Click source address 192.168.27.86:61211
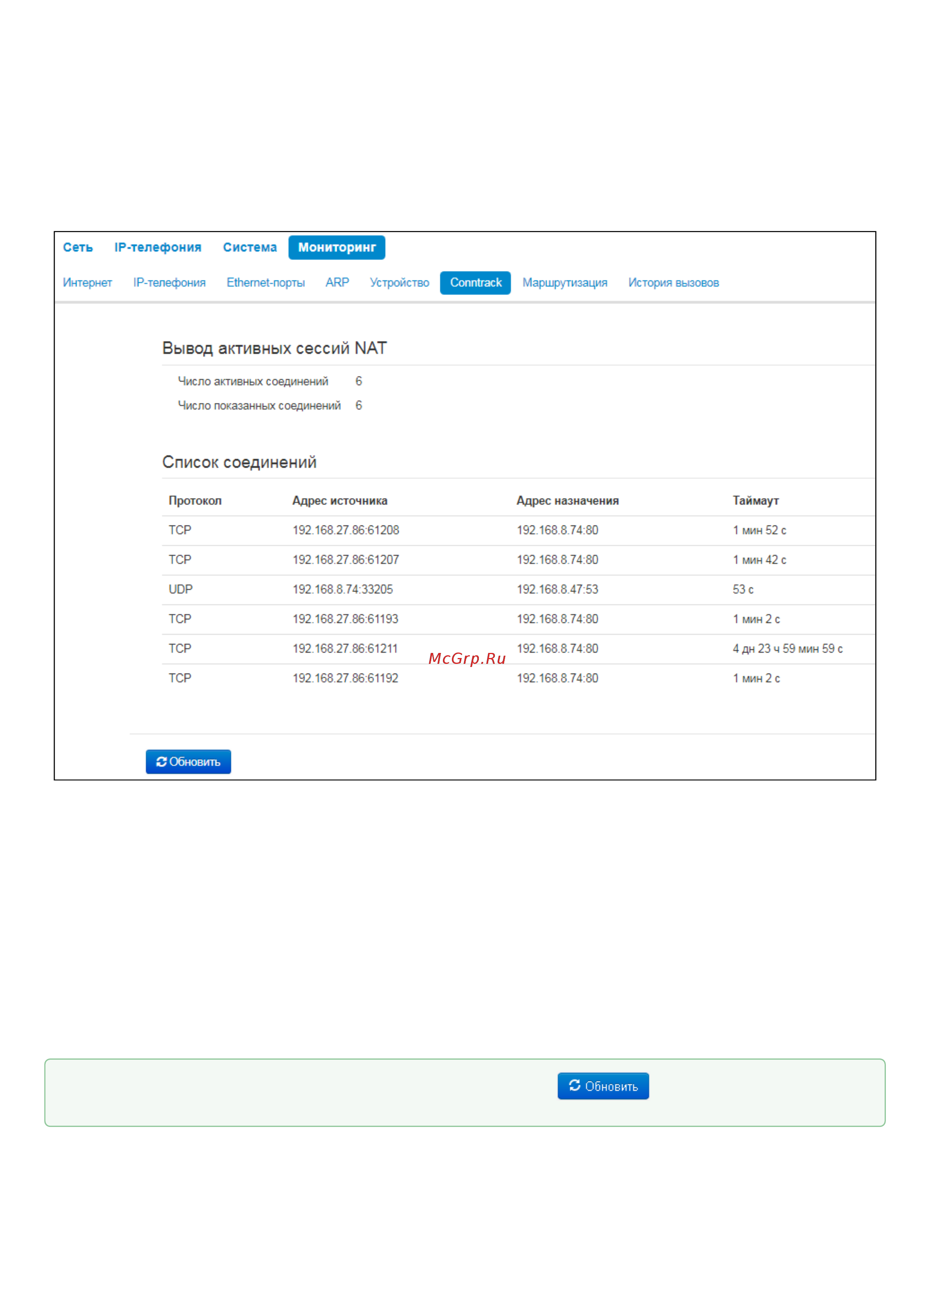 pos(345,649)
